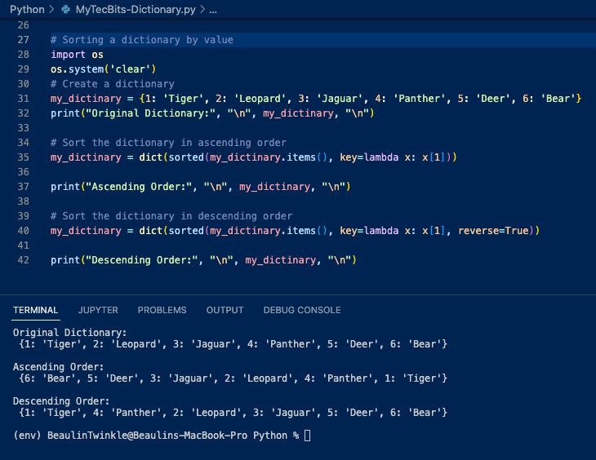Open the OUTPUT tab
This screenshot has height=460, width=596.
tap(225, 310)
